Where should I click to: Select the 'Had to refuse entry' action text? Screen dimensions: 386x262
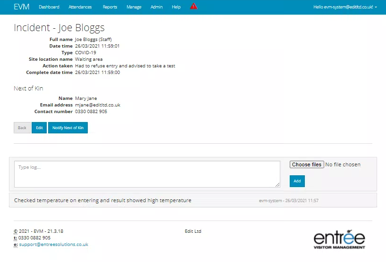click(x=125, y=66)
